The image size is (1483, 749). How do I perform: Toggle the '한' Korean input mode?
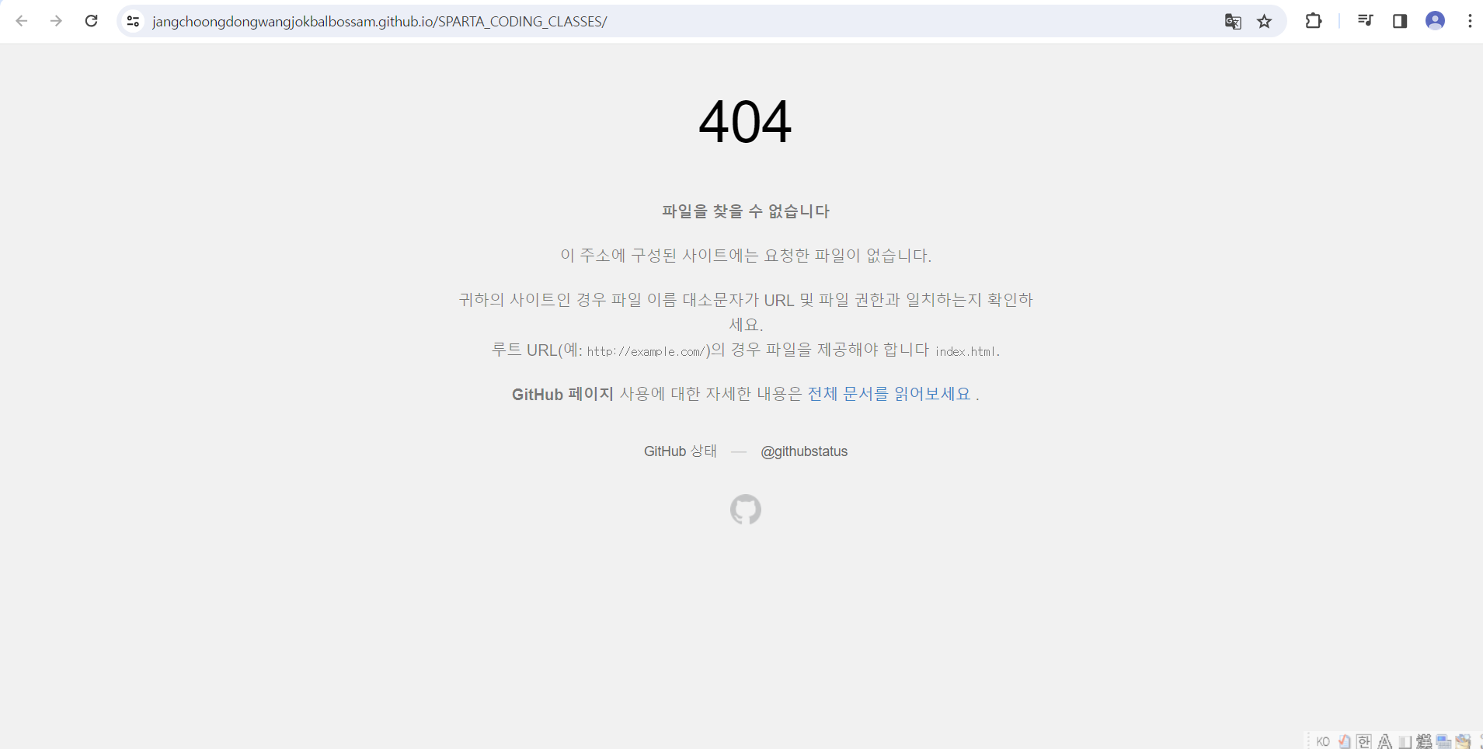tap(1364, 742)
